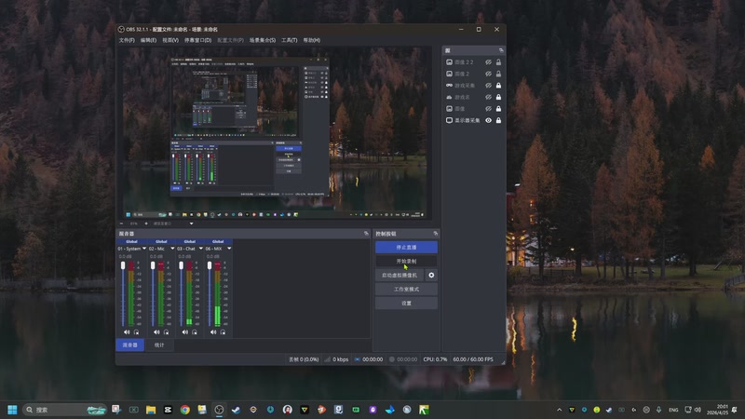Switch to the 统计 tab
Image resolution: width=745 pixels, height=419 pixels.
pyautogui.click(x=159, y=345)
